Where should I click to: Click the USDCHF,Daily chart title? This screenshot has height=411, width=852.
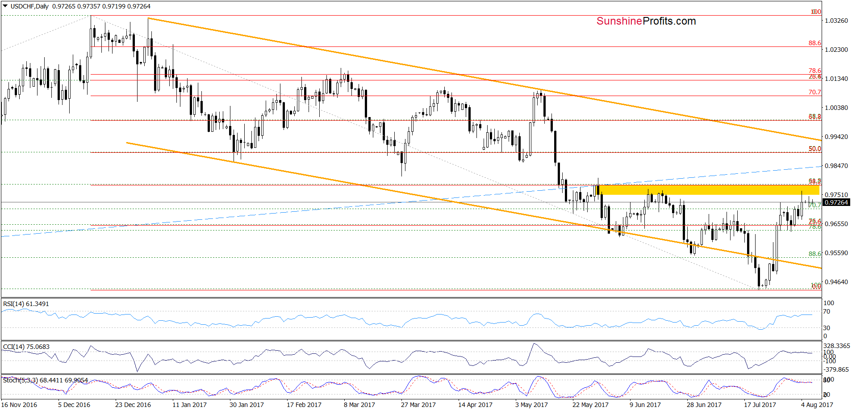click(30, 6)
